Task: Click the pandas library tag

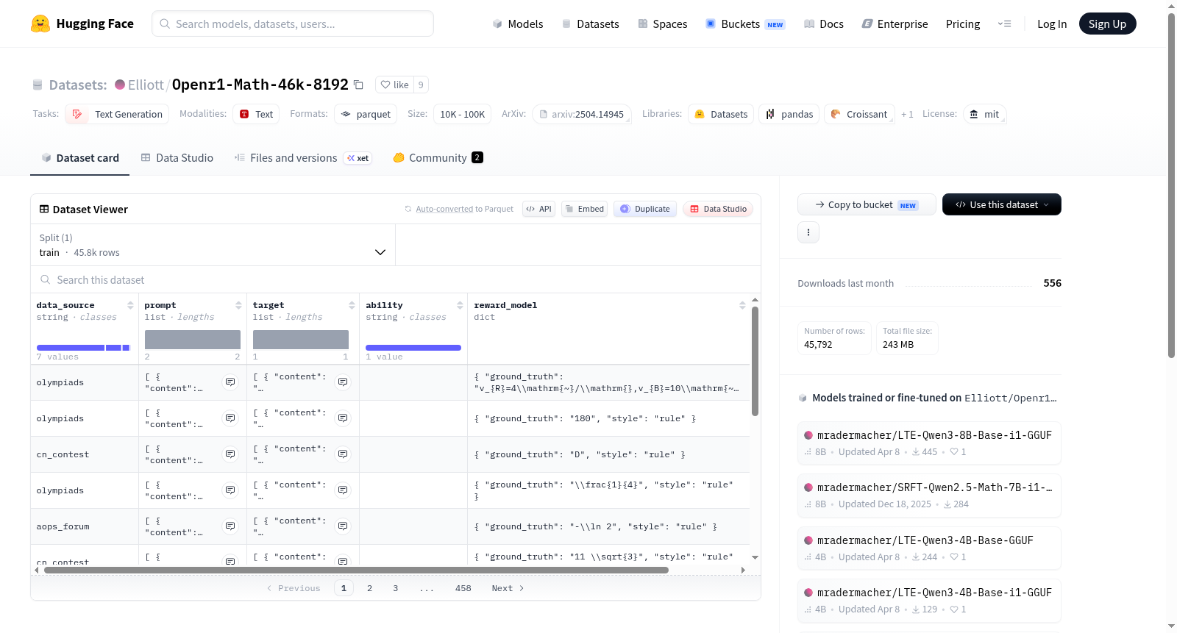Action: click(x=789, y=114)
